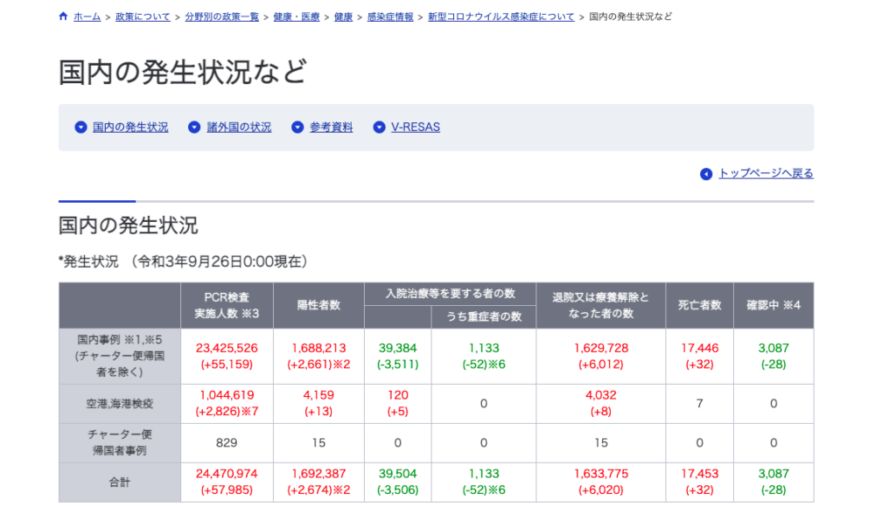Open the 感染症情報 breadcrumb link
Viewport: 896px width, 507px height.
(390, 17)
